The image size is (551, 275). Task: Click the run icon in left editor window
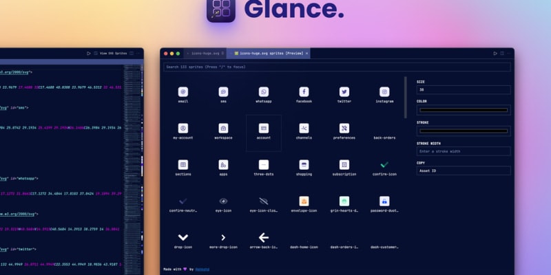coord(89,54)
